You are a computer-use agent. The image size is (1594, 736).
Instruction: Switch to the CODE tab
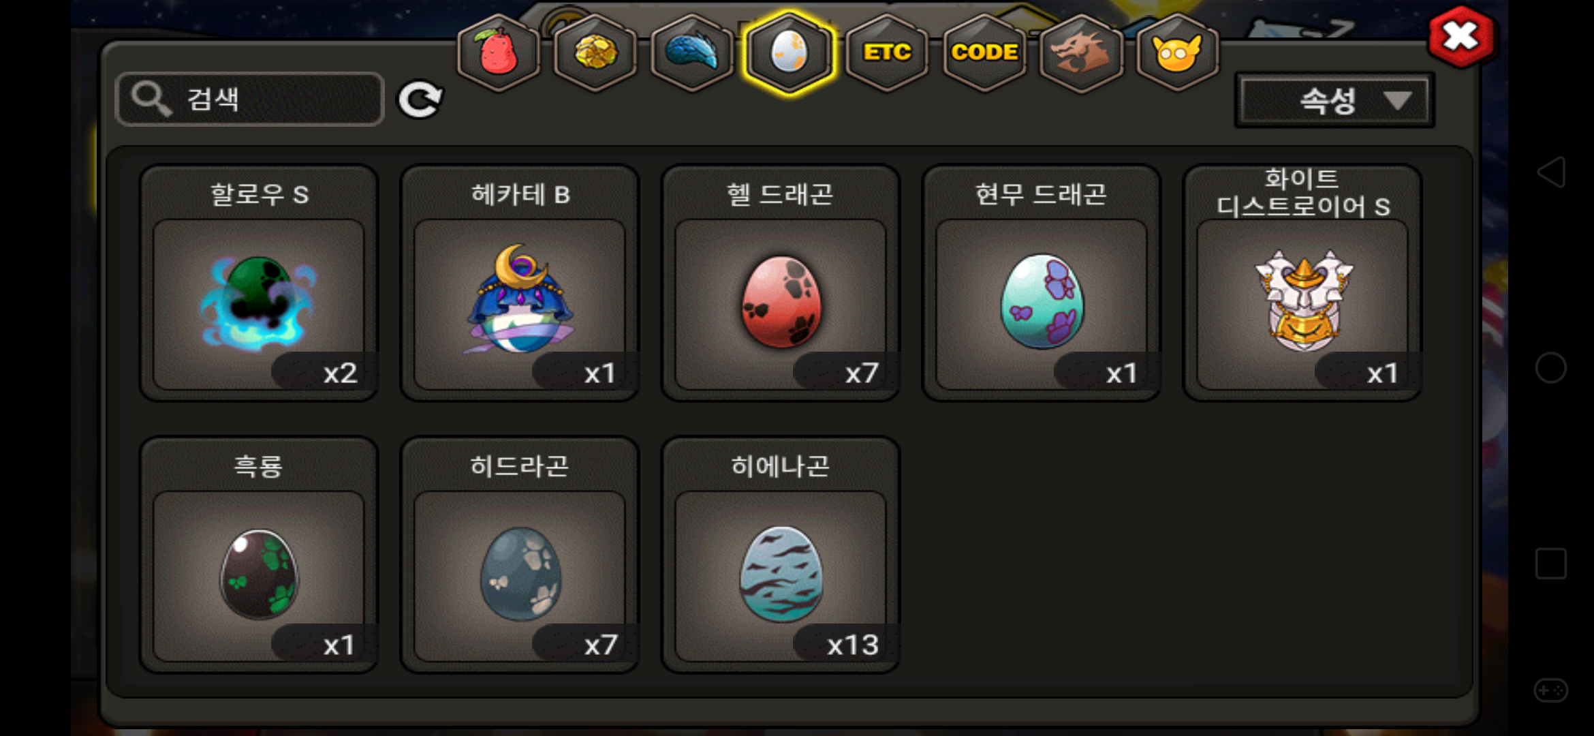click(984, 52)
